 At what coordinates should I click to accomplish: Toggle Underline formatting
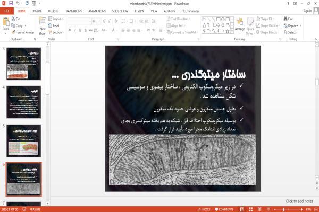80,30
